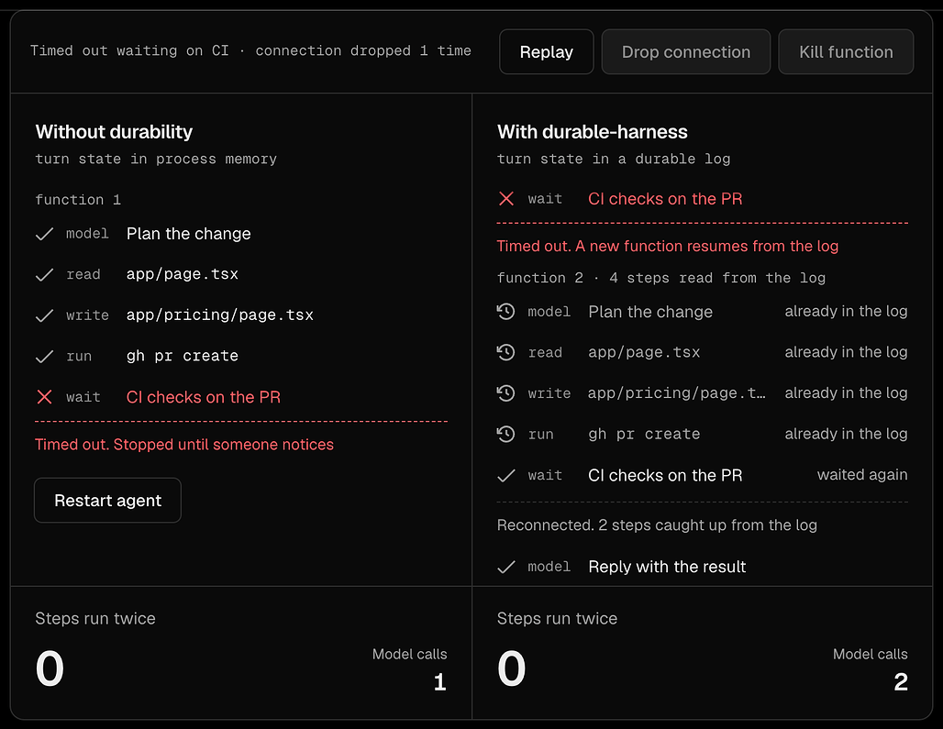Click 'Timed out. Stopped until someone notices' message
The image size is (943, 729).
184,444
